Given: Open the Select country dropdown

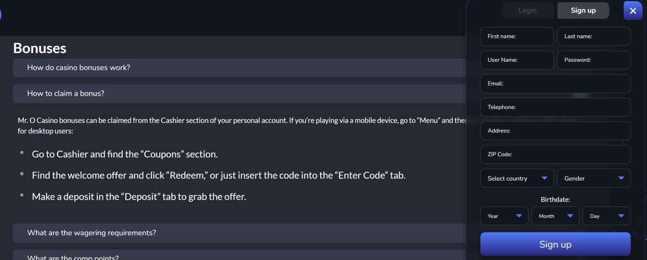Looking at the screenshot, I should click(516, 178).
